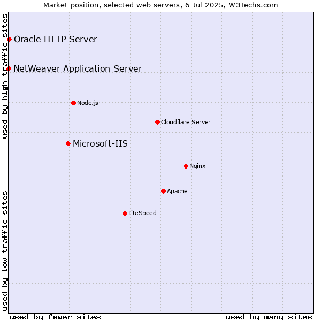Click the 'used by many sites' axis label
Screen dimensions: 321x321
click(269, 317)
